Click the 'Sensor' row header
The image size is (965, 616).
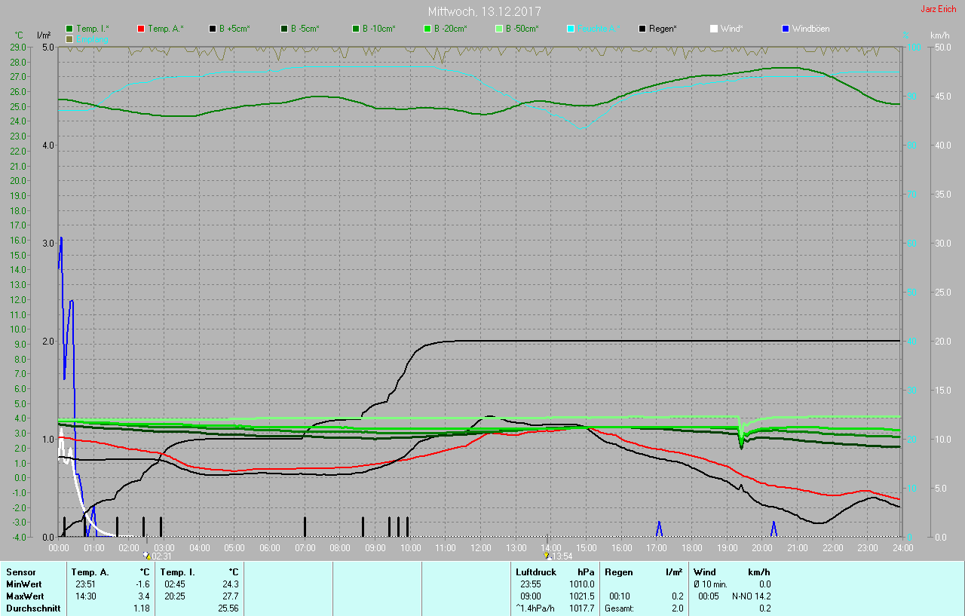[x=20, y=572]
